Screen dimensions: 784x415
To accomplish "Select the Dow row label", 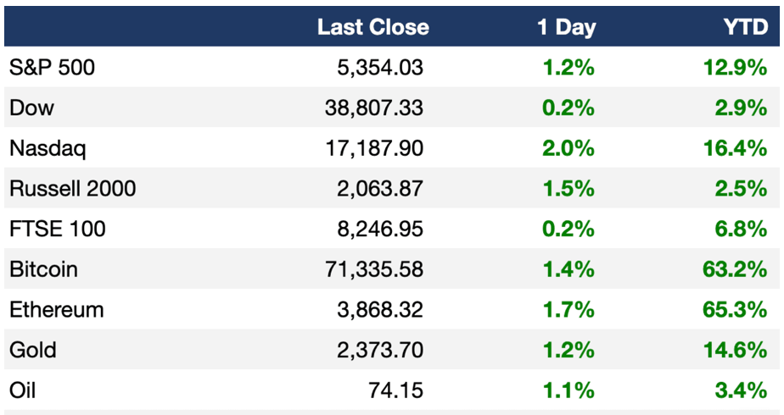I will (x=31, y=108).
